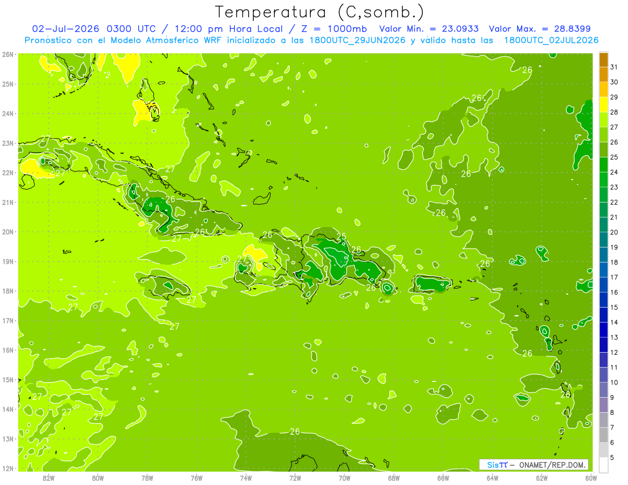
Task: Click the 24N latitude axis label
Action: pos(8,114)
